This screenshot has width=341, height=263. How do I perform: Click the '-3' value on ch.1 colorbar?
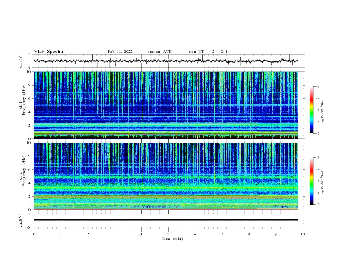[x=317, y=86]
